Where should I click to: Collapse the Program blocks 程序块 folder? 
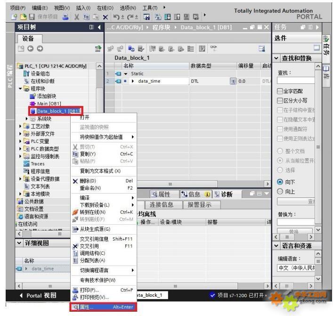coord(20,89)
